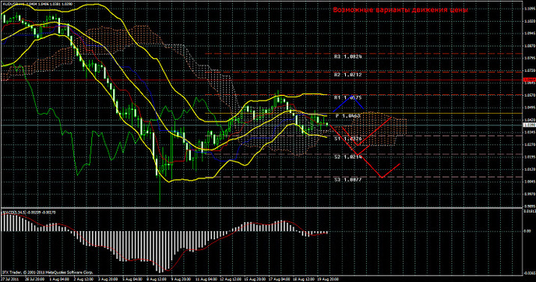Click the red Russian chart title text
The width and height of the screenshot is (536, 282).
400,10
